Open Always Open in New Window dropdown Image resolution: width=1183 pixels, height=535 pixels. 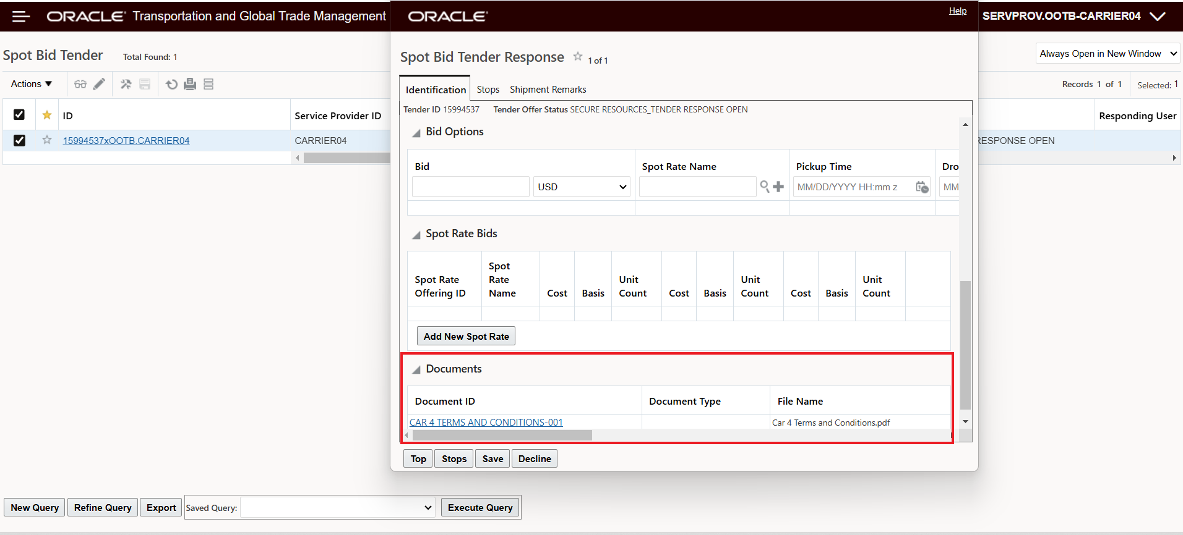click(1108, 54)
